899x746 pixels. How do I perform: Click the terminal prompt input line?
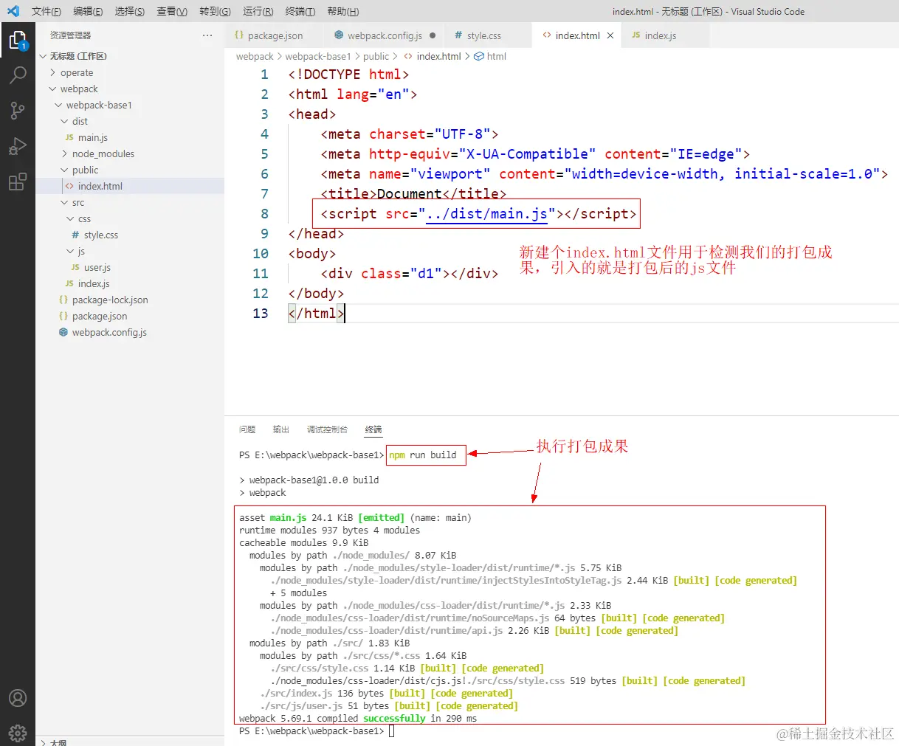click(x=392, y=731)
